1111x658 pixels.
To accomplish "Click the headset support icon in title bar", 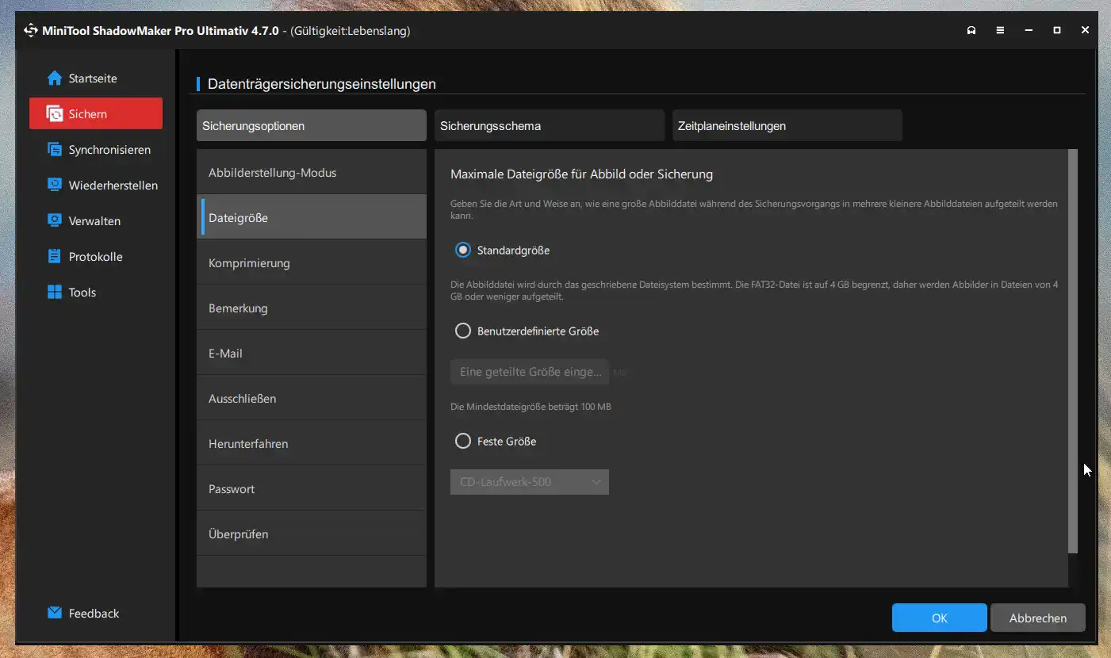I will point(971,31).
